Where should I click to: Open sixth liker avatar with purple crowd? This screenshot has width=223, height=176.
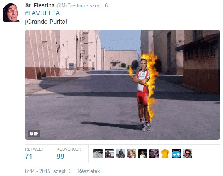154,154
